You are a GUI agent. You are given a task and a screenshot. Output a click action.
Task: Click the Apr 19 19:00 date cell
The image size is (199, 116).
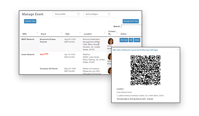pyautogui.click(x=70, y=56)
